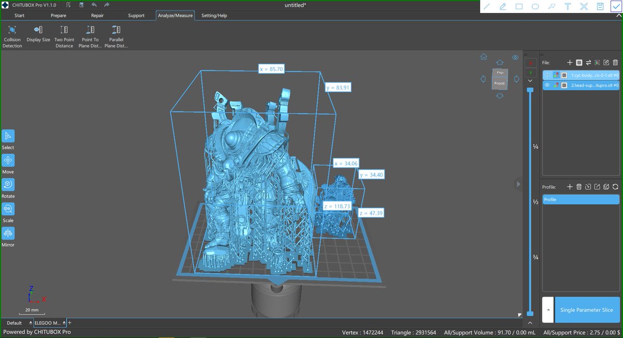Toggle the Display Size tool

tap(38, 34)
